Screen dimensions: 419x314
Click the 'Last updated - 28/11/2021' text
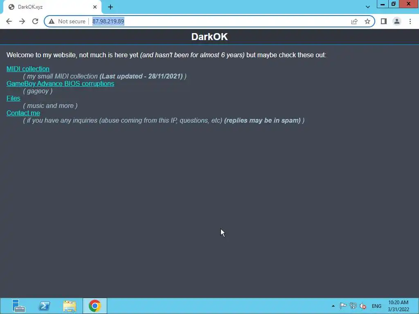pyautogui.click(x=142, y=76)
